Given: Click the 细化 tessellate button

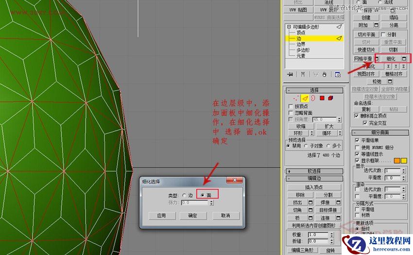Looking at the screenshot, I should pyautogui.click(x=391, y=58).
